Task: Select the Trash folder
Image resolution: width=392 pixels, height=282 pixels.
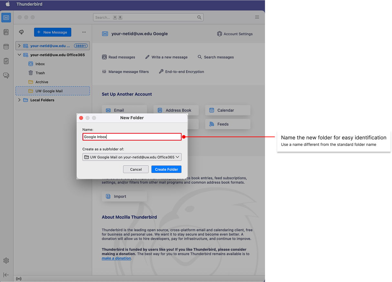Action: [x=40, y=73]
